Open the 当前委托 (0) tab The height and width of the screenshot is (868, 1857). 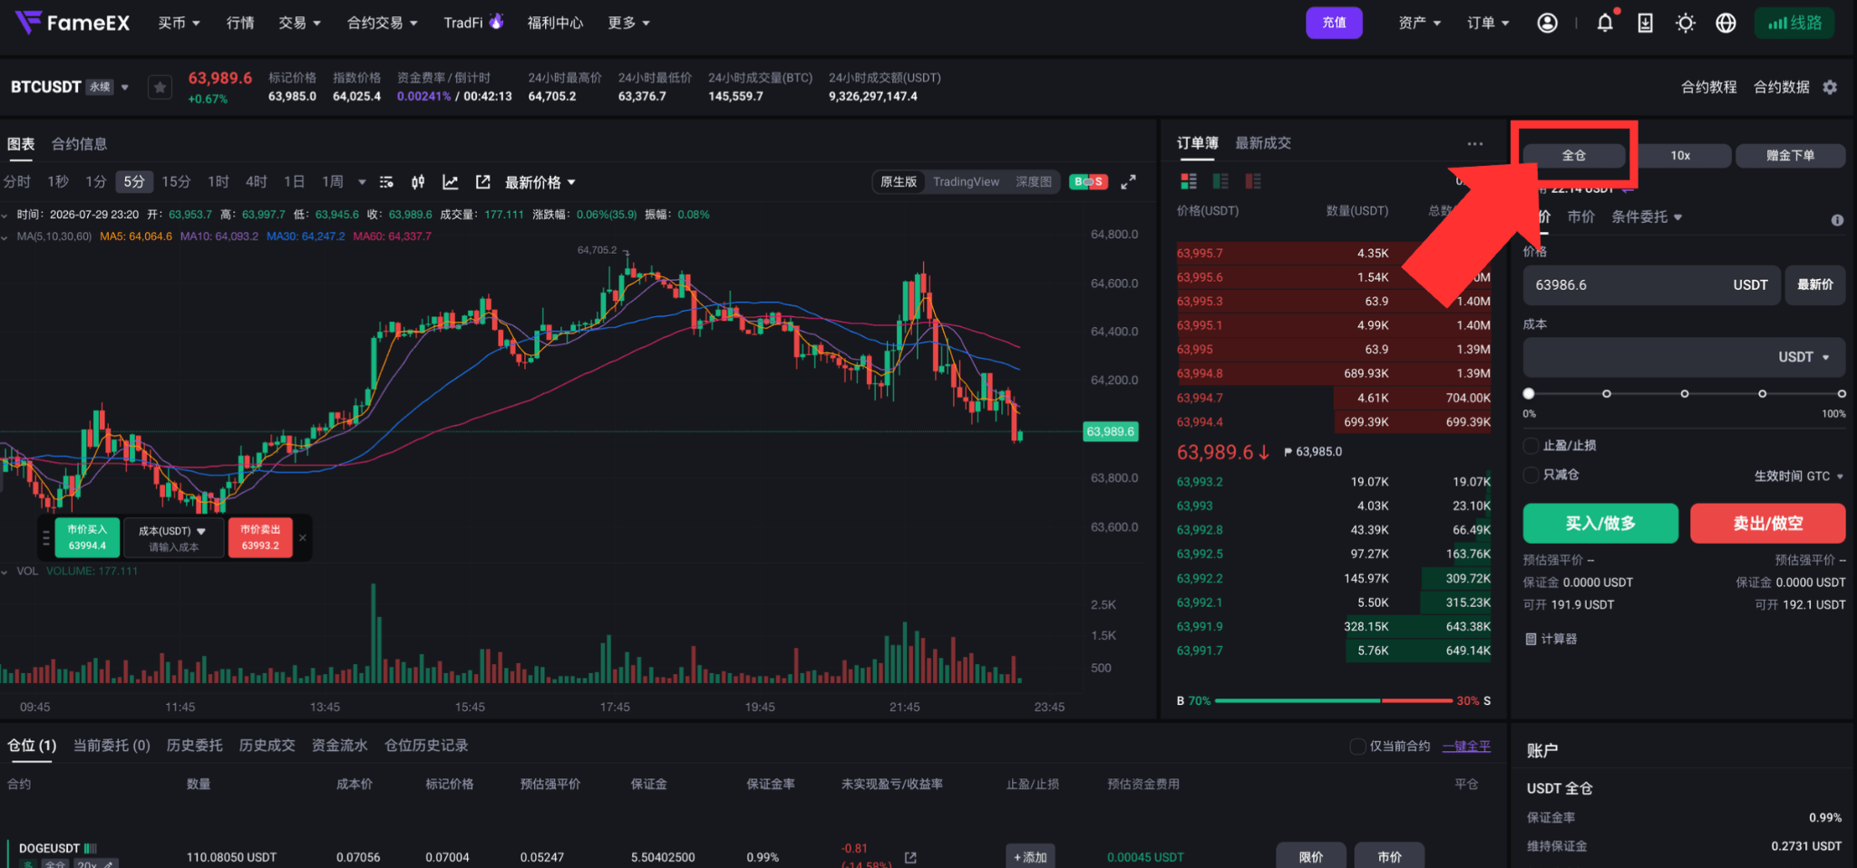pyautogui.click(x=112, y=746)
